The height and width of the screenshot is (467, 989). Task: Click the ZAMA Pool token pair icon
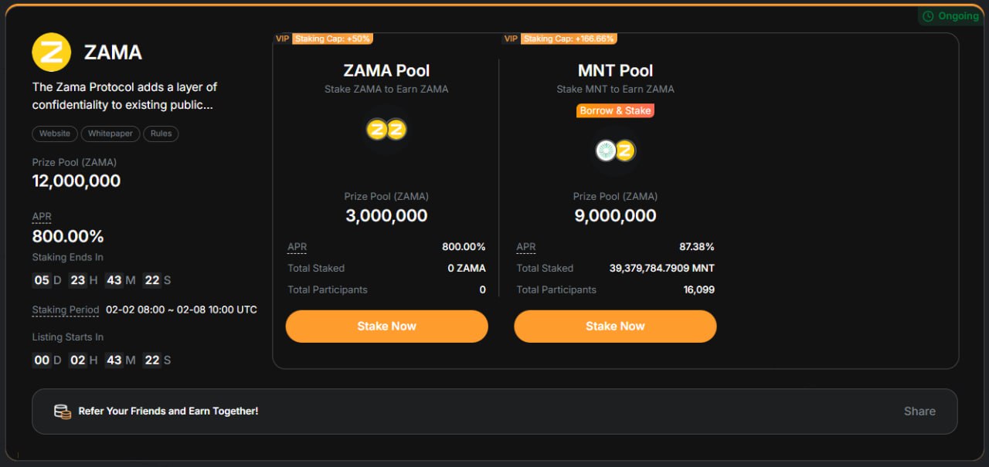click(386, 130)
